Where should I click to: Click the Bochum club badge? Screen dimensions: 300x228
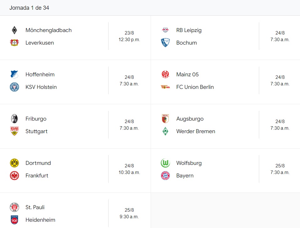point(165,43)
